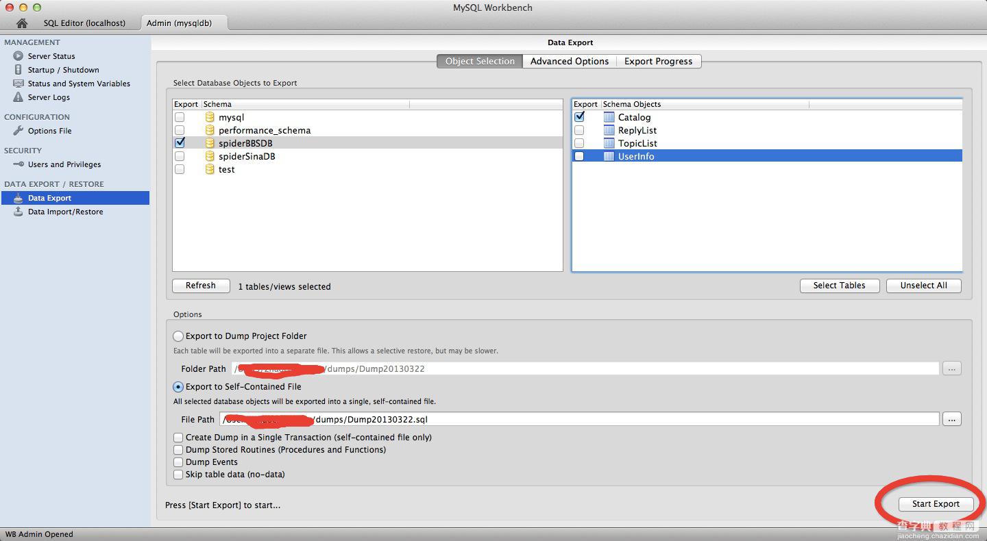Click the ReplyList table icon
This screenshot has height=541, width=987.
click(609, 130)
